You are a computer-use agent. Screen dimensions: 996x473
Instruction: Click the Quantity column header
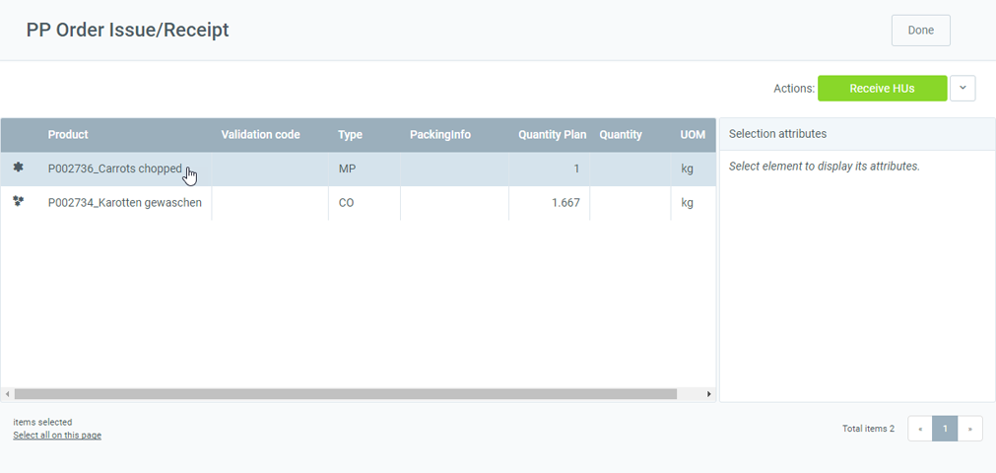tap(621, 135)
